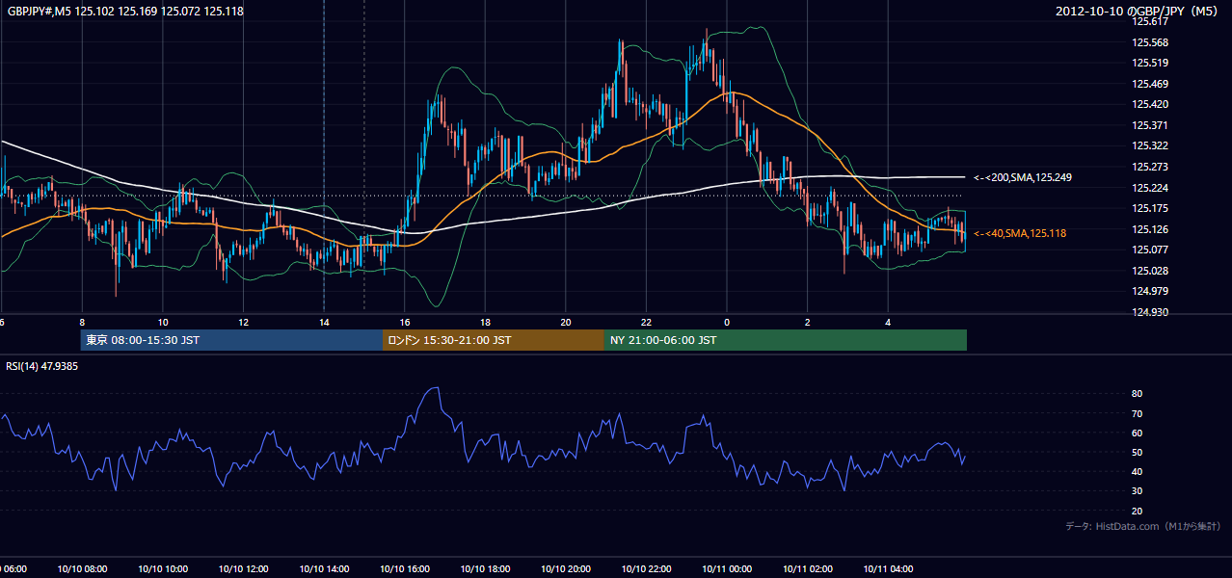Viewport: 1232px width, 578px height.
Task: Click RSI scale value 40
Action: point(1137,471)
